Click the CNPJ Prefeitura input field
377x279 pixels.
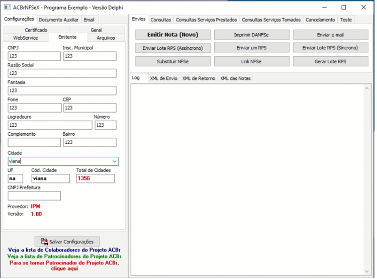(34, 196)
